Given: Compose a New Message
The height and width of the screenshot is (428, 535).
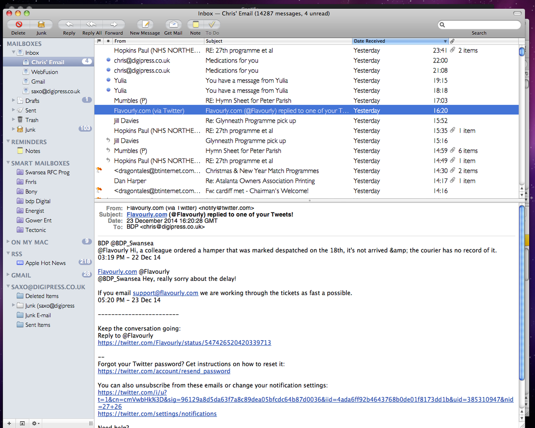Looking at the screenshot, I should [145, 25].
